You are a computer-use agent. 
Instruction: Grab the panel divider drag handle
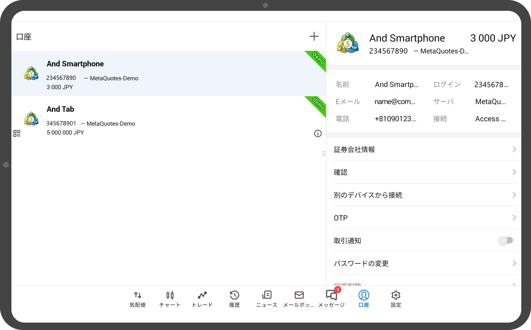click(324, 154)
